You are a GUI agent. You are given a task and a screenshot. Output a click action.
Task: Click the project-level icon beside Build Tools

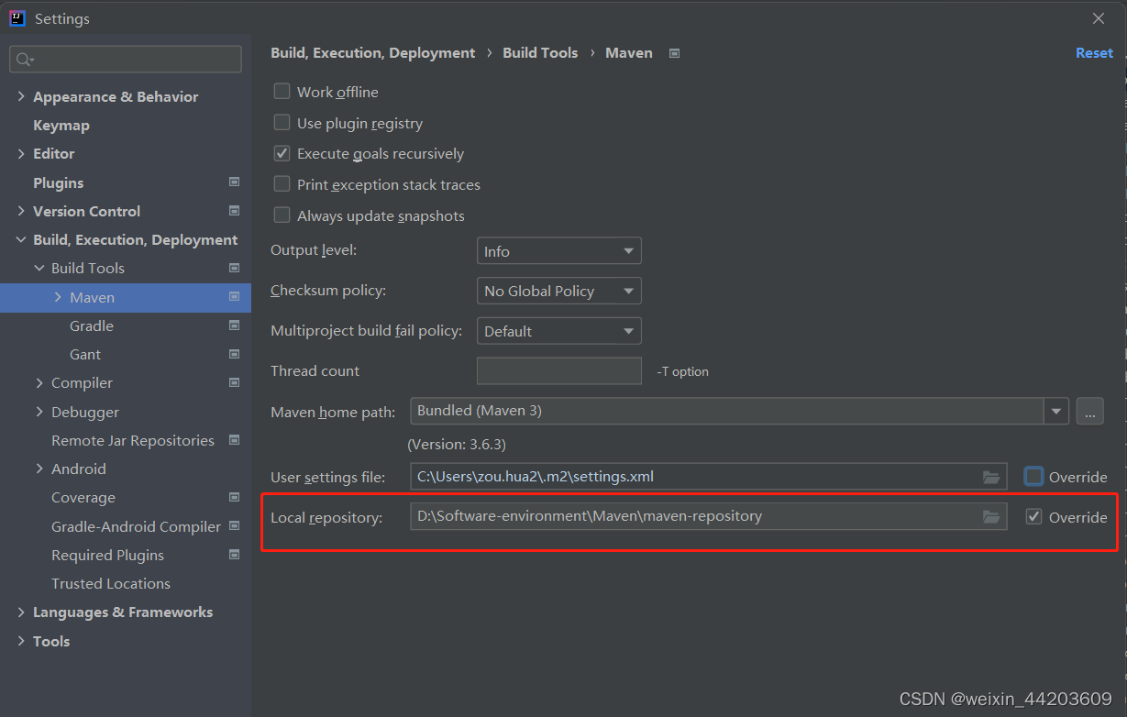[234, 268]
